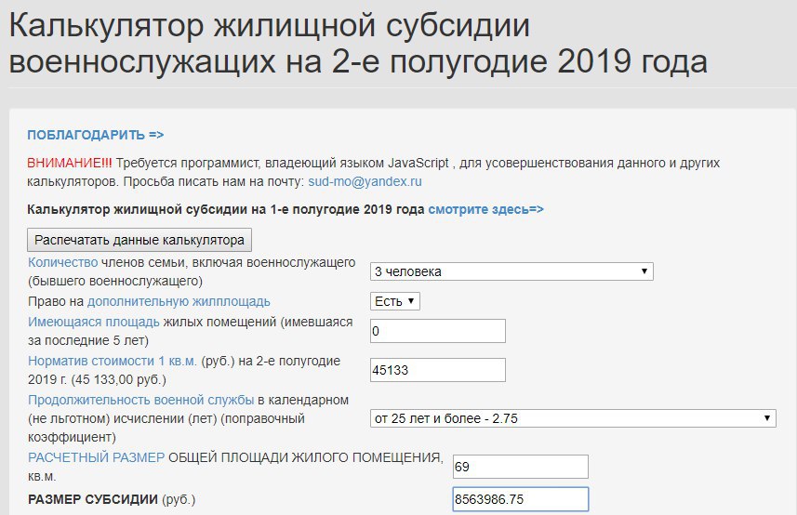The image size is (797, 515).
Task: Focus the cost norm field containing 45133
Action: 438,370
